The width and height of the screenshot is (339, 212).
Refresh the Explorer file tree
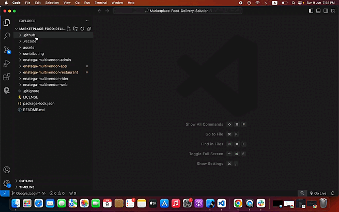(82, 29)
